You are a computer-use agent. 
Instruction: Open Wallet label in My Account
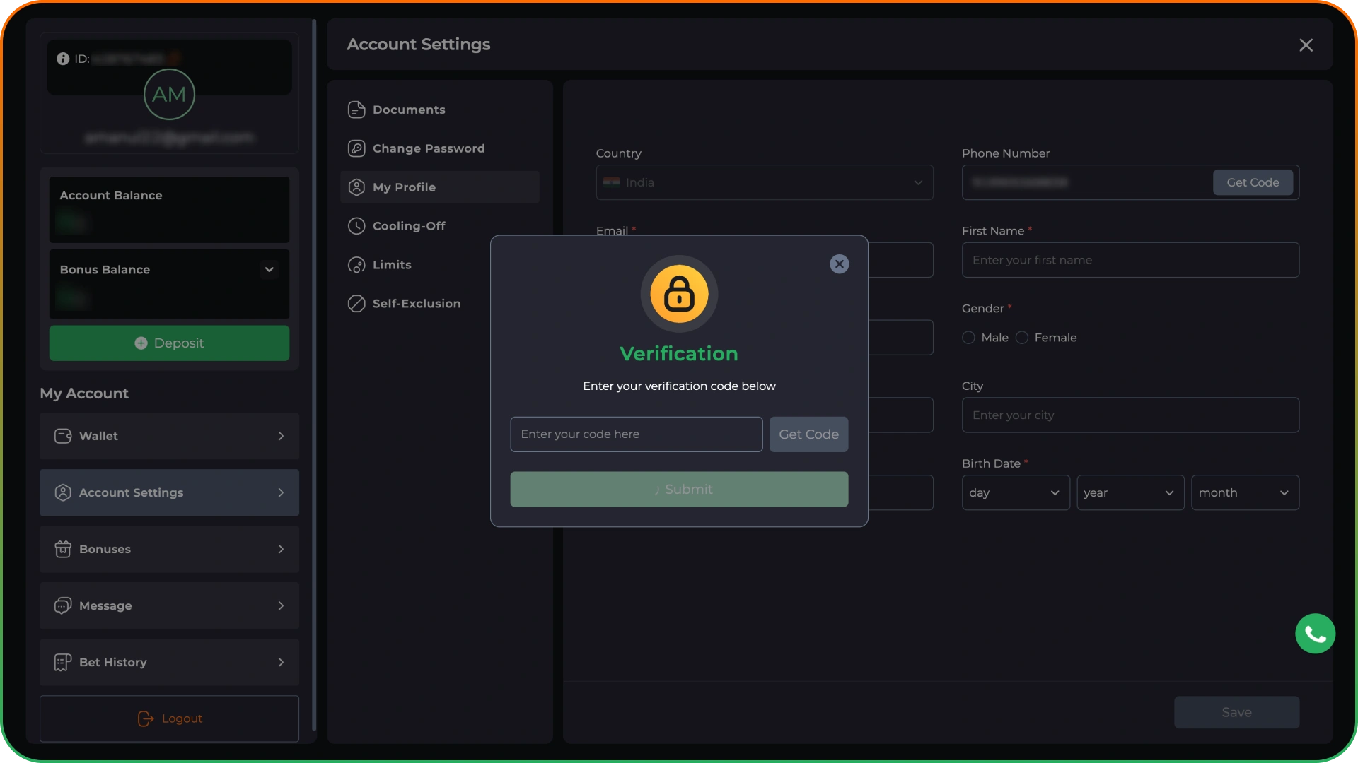pos(98,436)
